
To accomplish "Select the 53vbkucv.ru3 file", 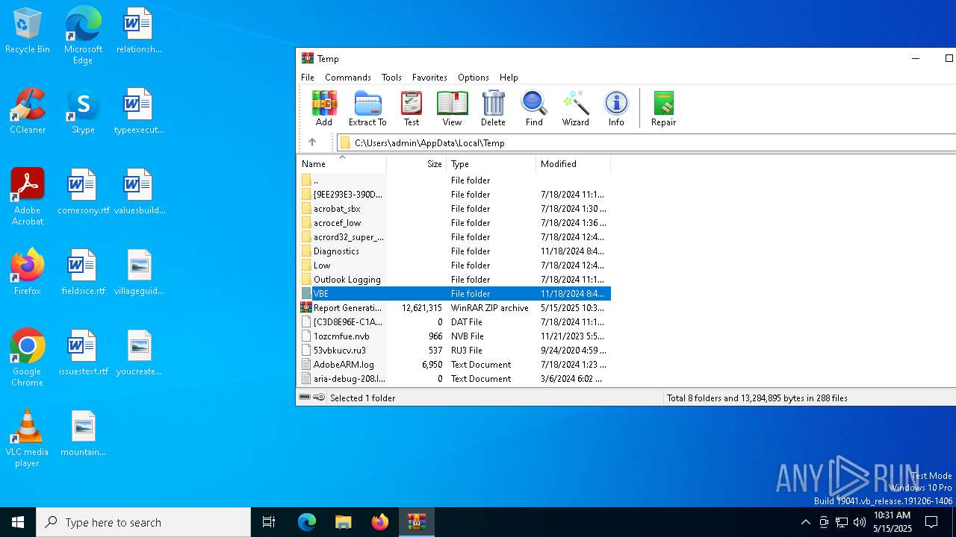I will (x=454, y=351).
